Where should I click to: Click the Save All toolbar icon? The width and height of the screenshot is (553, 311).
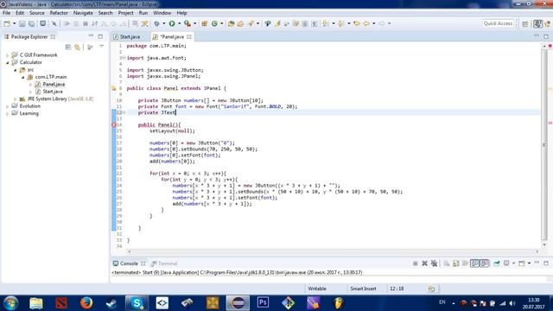[31, 23]
